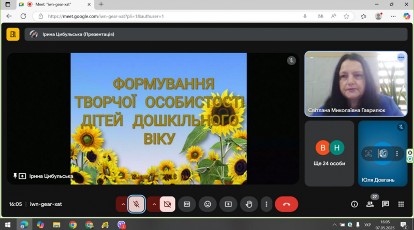414x230 pixels.
Task: Send an emoji reaction
Action: click(208, 204)
